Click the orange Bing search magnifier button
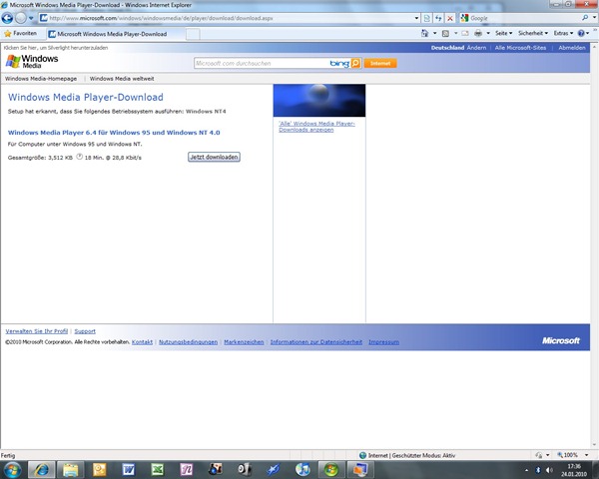599x479 pixels. (355, 64)
